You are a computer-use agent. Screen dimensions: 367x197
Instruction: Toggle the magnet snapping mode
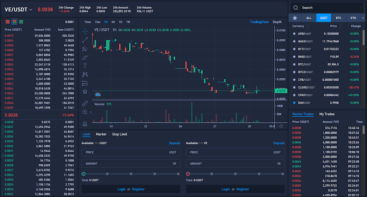(x=85, y=124)
